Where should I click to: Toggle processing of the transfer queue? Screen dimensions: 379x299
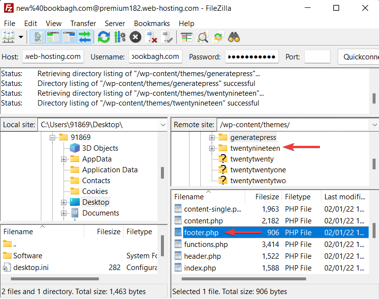tap(120, 37)
